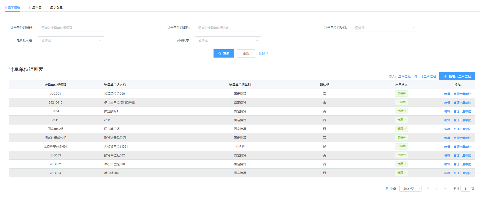This screenshot has height=198, width=482.
Task: Switch to the 计量单位 tab
Action: 35,7
